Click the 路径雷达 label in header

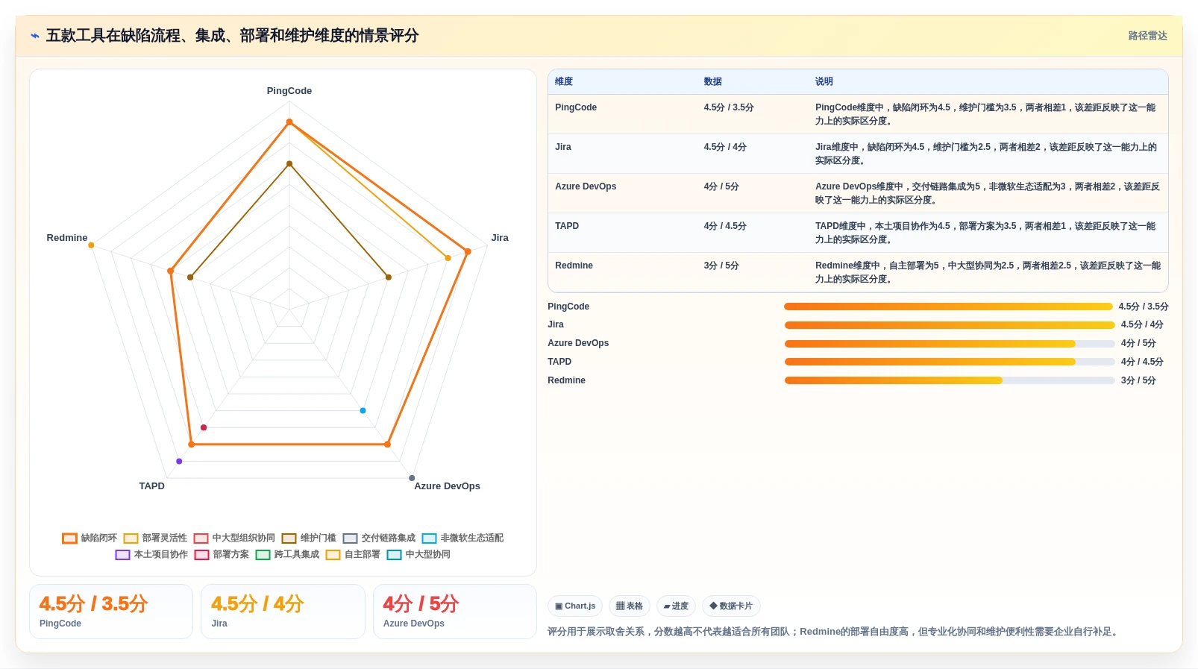[x=1147, y=36]
